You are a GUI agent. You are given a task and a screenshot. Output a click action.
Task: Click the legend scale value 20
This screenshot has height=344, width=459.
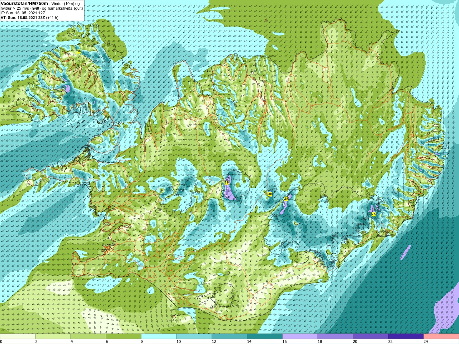[x=355, y=342]
